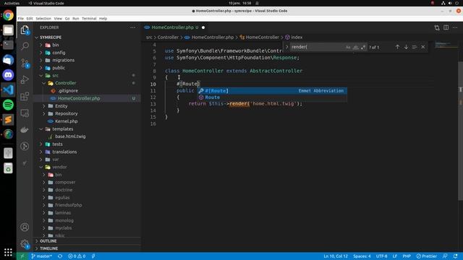This screenshot has height=260, width=463.
Task: Open Google Chrome from the dock
Action: pyautogui.click(x=8, y=15)
